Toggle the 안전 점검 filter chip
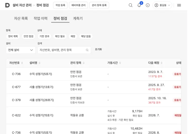This screenshot has height=134, width=190. 28,36
